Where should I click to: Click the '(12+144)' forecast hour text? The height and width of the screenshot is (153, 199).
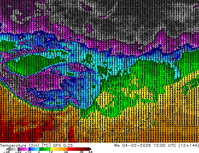tap(189, 146)
